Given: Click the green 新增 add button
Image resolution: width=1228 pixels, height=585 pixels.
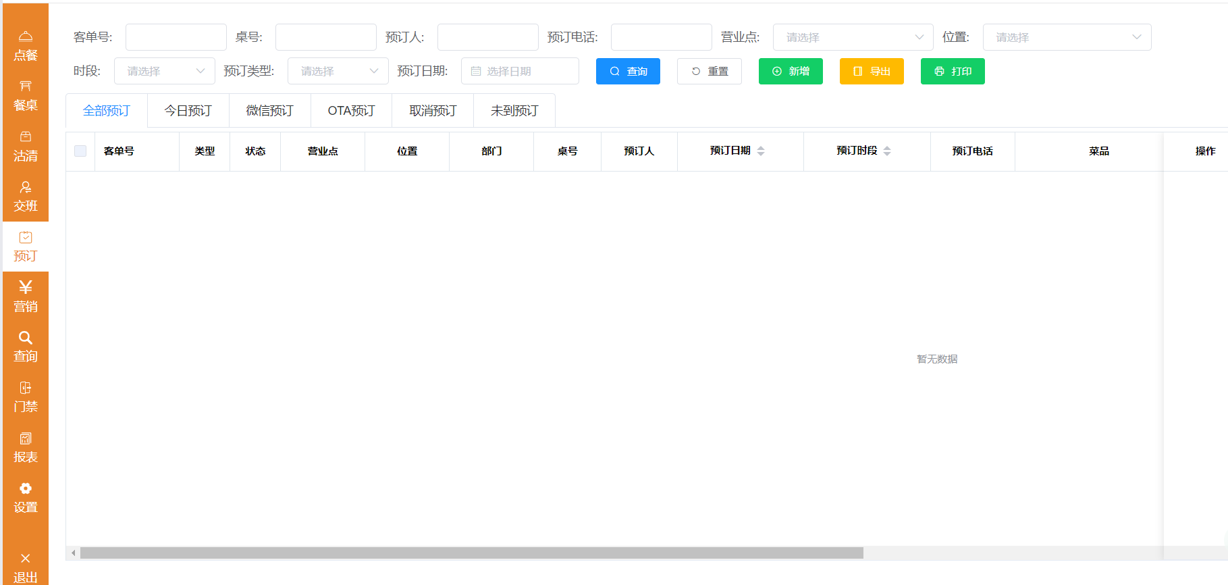Looking at the screenshot, I should [791, 71].
